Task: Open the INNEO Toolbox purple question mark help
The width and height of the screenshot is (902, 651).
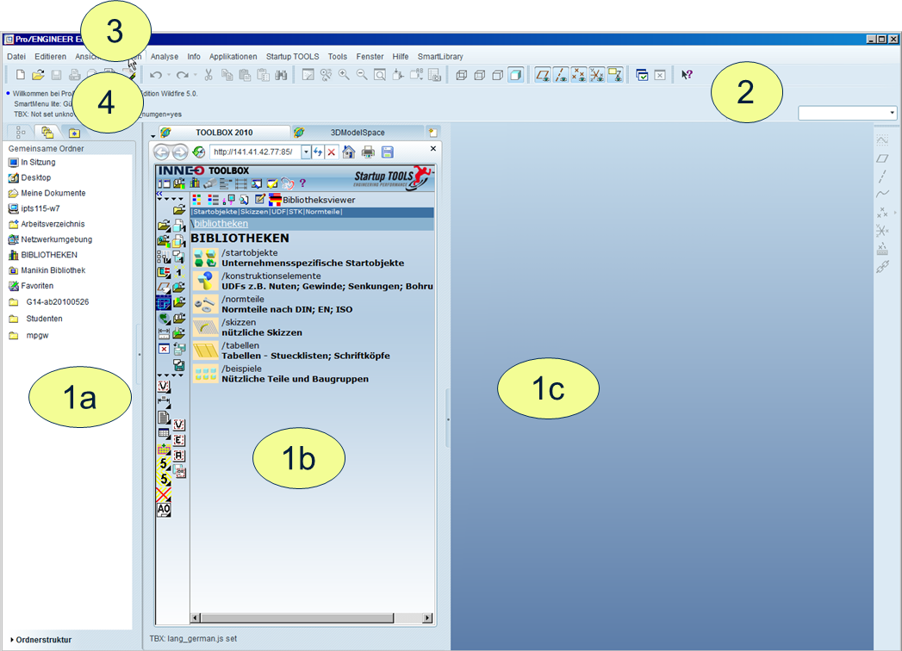Action: click(x=302, y=183)
